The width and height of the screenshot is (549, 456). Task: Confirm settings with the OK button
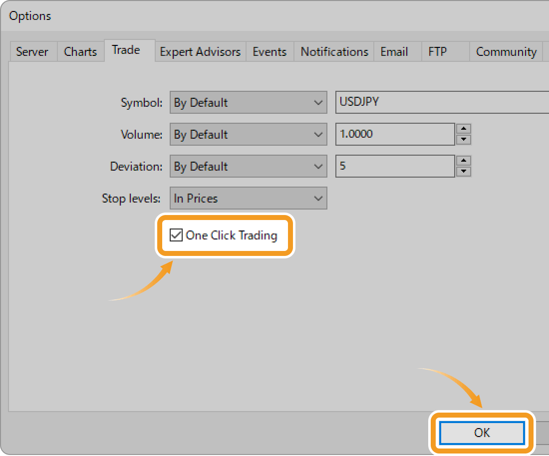click(x=481, y=433)
